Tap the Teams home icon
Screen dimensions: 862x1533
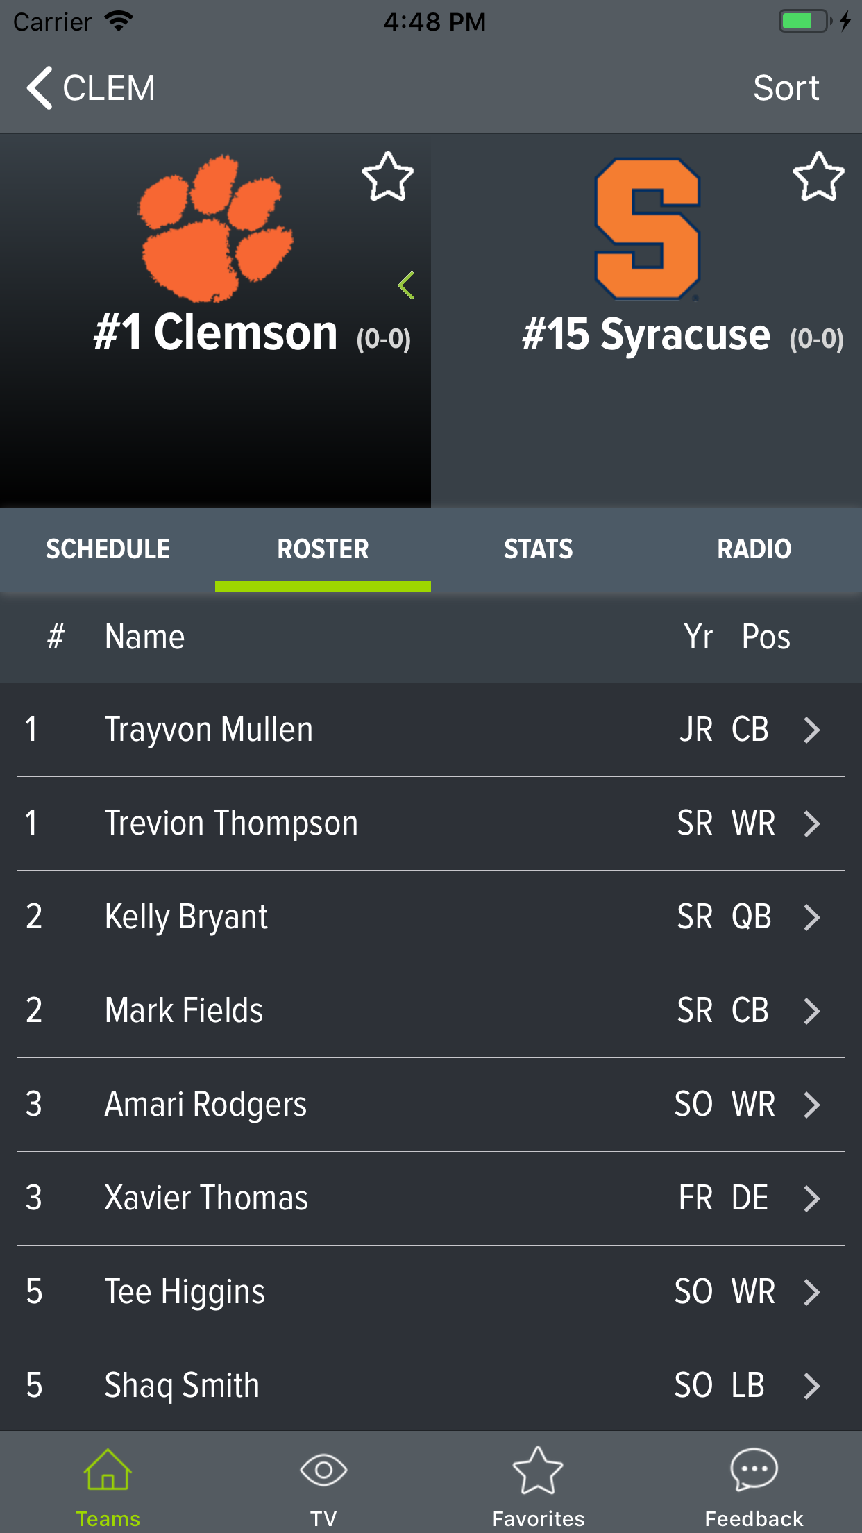pos(108,1471)
